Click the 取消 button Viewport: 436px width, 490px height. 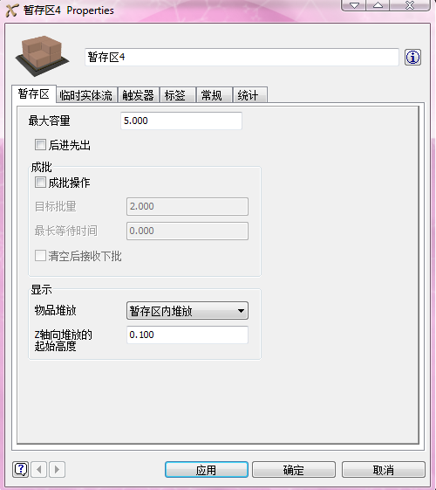click(384, 469)
